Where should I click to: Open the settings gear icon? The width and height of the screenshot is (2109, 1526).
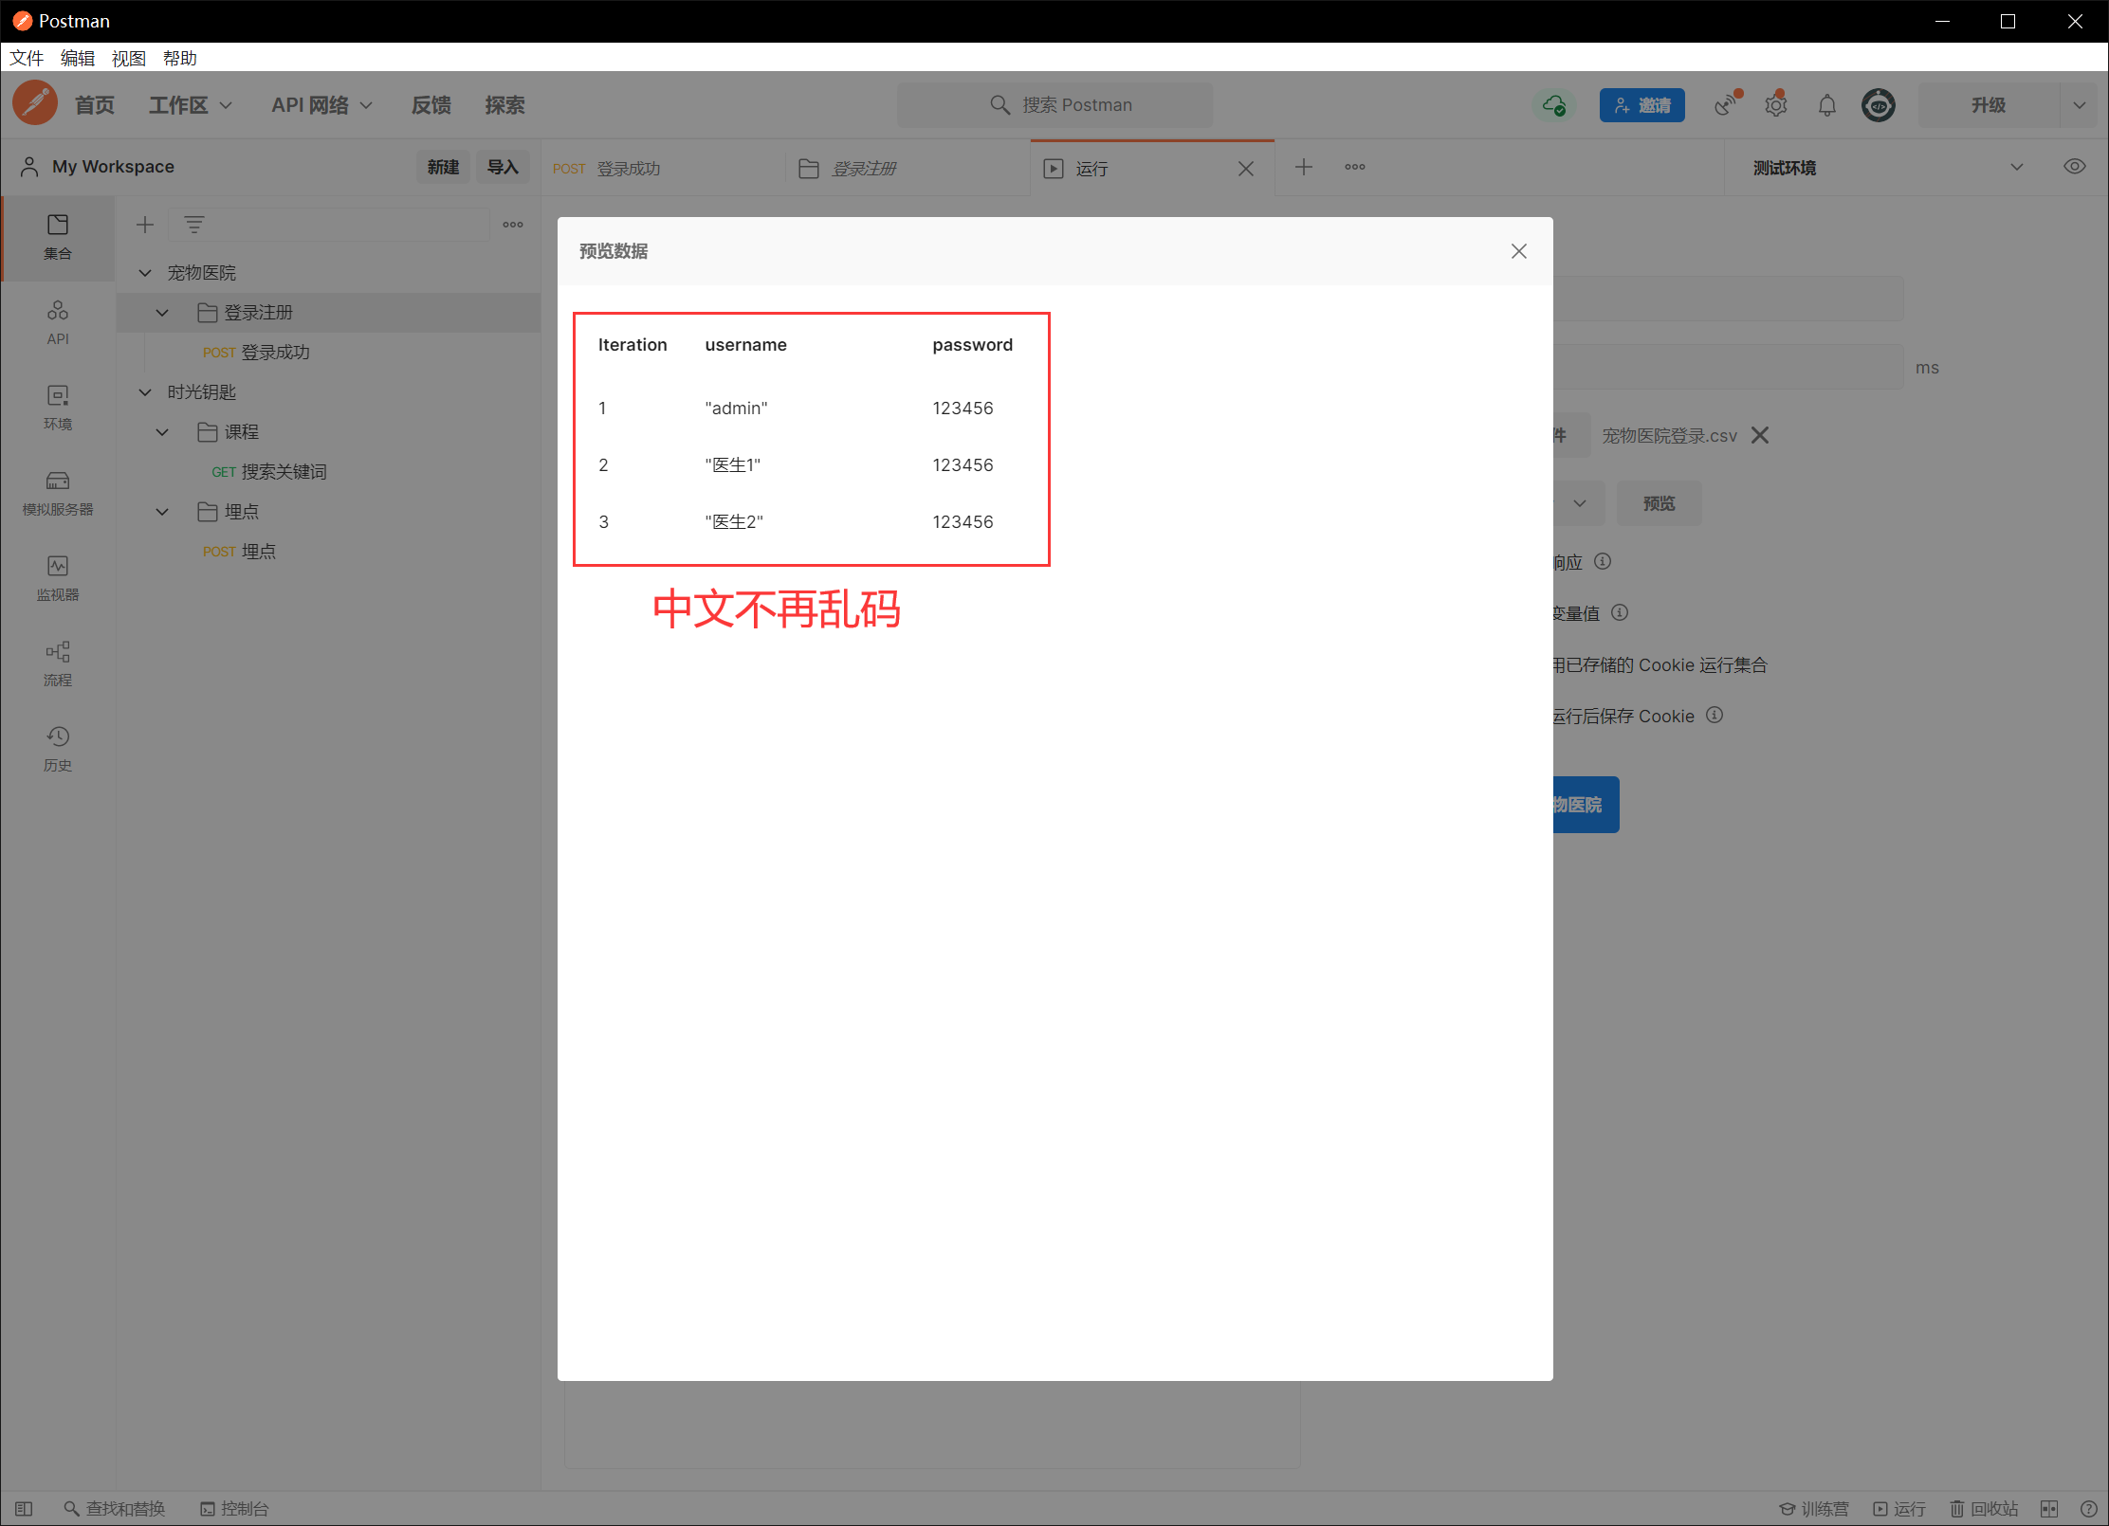1775,105
